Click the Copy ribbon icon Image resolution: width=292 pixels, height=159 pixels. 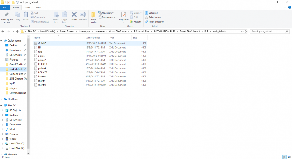(17, 16)
